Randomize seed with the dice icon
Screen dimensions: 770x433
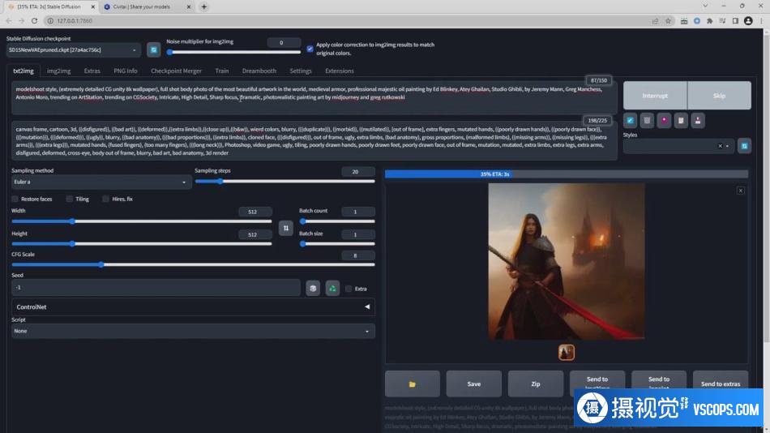[x=313, y=288]
